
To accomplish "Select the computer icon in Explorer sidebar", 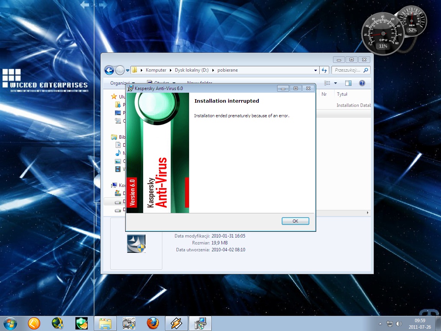I will click(114, 185).
